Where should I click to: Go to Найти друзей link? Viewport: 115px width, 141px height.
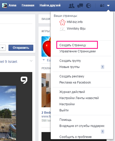(x=50, y=5)
